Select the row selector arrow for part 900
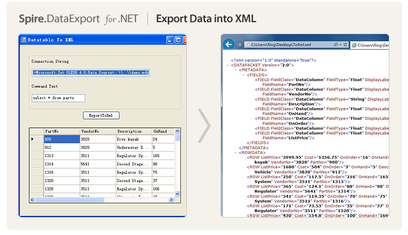The image size is (408, 235). click(37, 139)
